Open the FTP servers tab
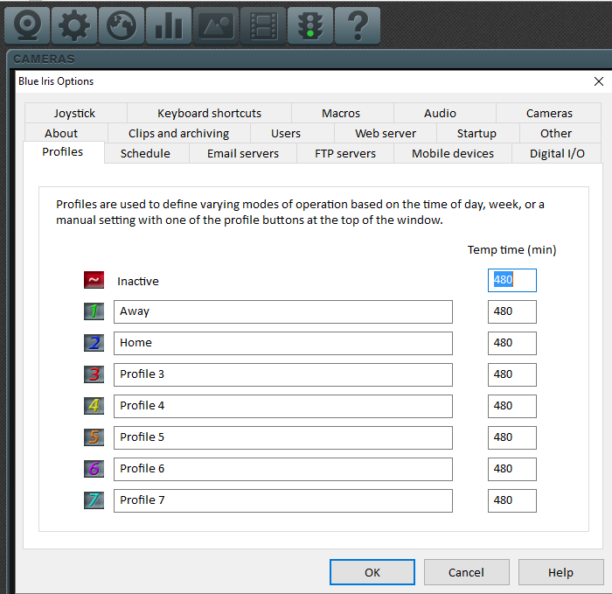 (345, 153)
